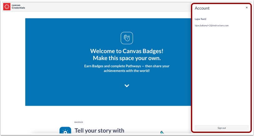The height and width of the screenshot is (136, 254).
Task: Click the achievements with the world text
Action: coord(127,71)
